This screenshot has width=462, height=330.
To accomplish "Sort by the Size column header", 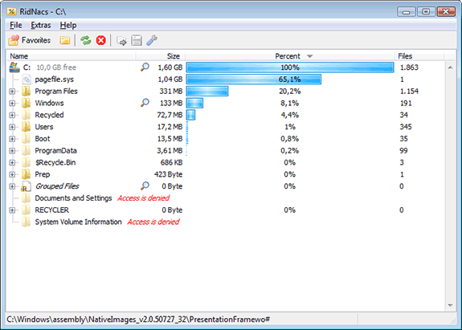I will pyautogui.click(x=161, y=56).
